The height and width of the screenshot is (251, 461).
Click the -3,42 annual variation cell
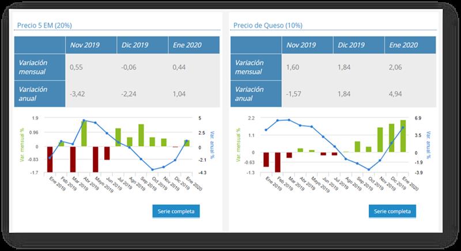pos(78,94)
